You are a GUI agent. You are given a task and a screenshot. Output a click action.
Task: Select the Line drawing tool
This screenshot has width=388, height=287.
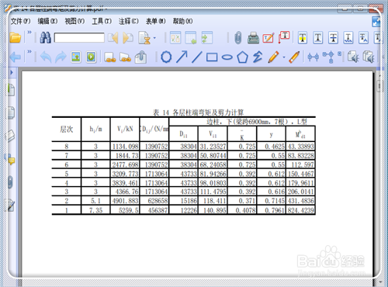(197, 57)
